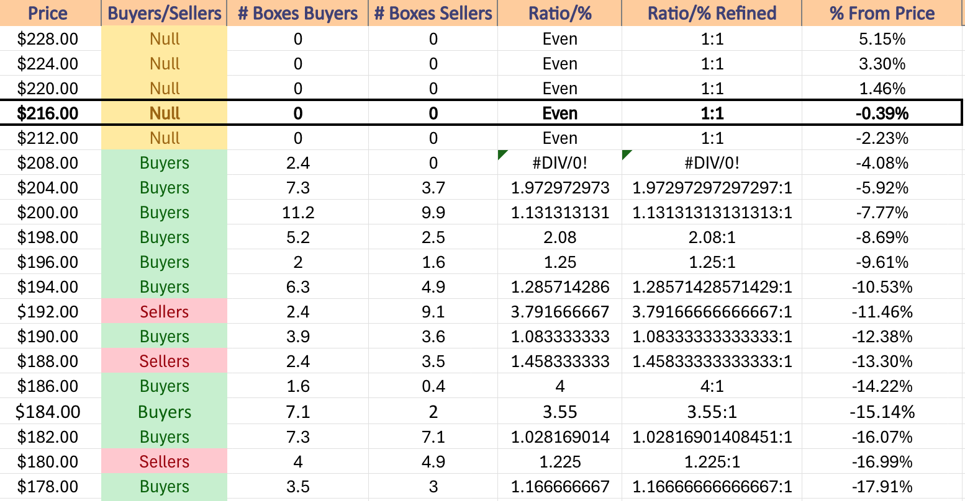Click the $200.00 price cell
This screenshot has height=501, width=965.
(x=50, y=213)
